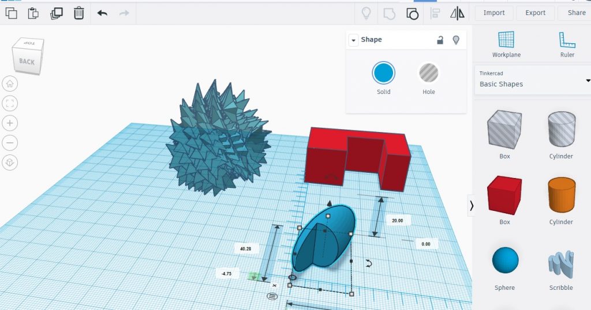
Task: Edit the 40.28 dimension value
Action: click(246, 249)
